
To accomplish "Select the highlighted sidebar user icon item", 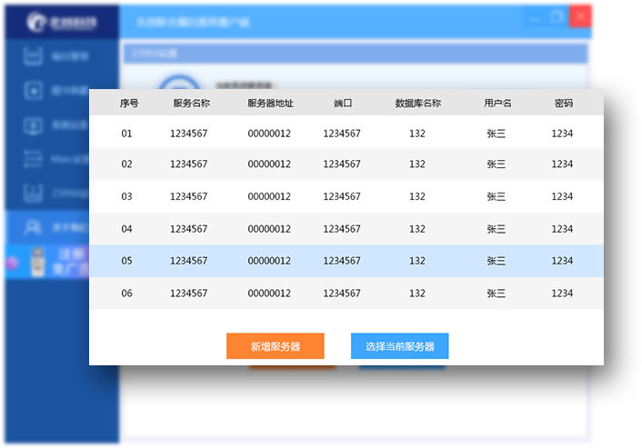I will pos(34,226).
